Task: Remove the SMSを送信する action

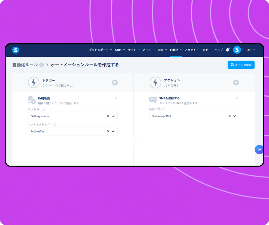Action: [x=237, y=98]
